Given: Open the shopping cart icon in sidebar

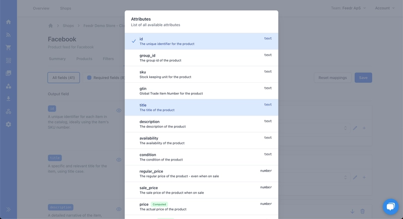Looking at the screenshot, I should pos(9,47).
